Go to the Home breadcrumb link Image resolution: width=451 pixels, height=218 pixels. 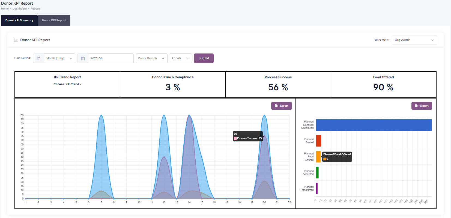[5, 9]
